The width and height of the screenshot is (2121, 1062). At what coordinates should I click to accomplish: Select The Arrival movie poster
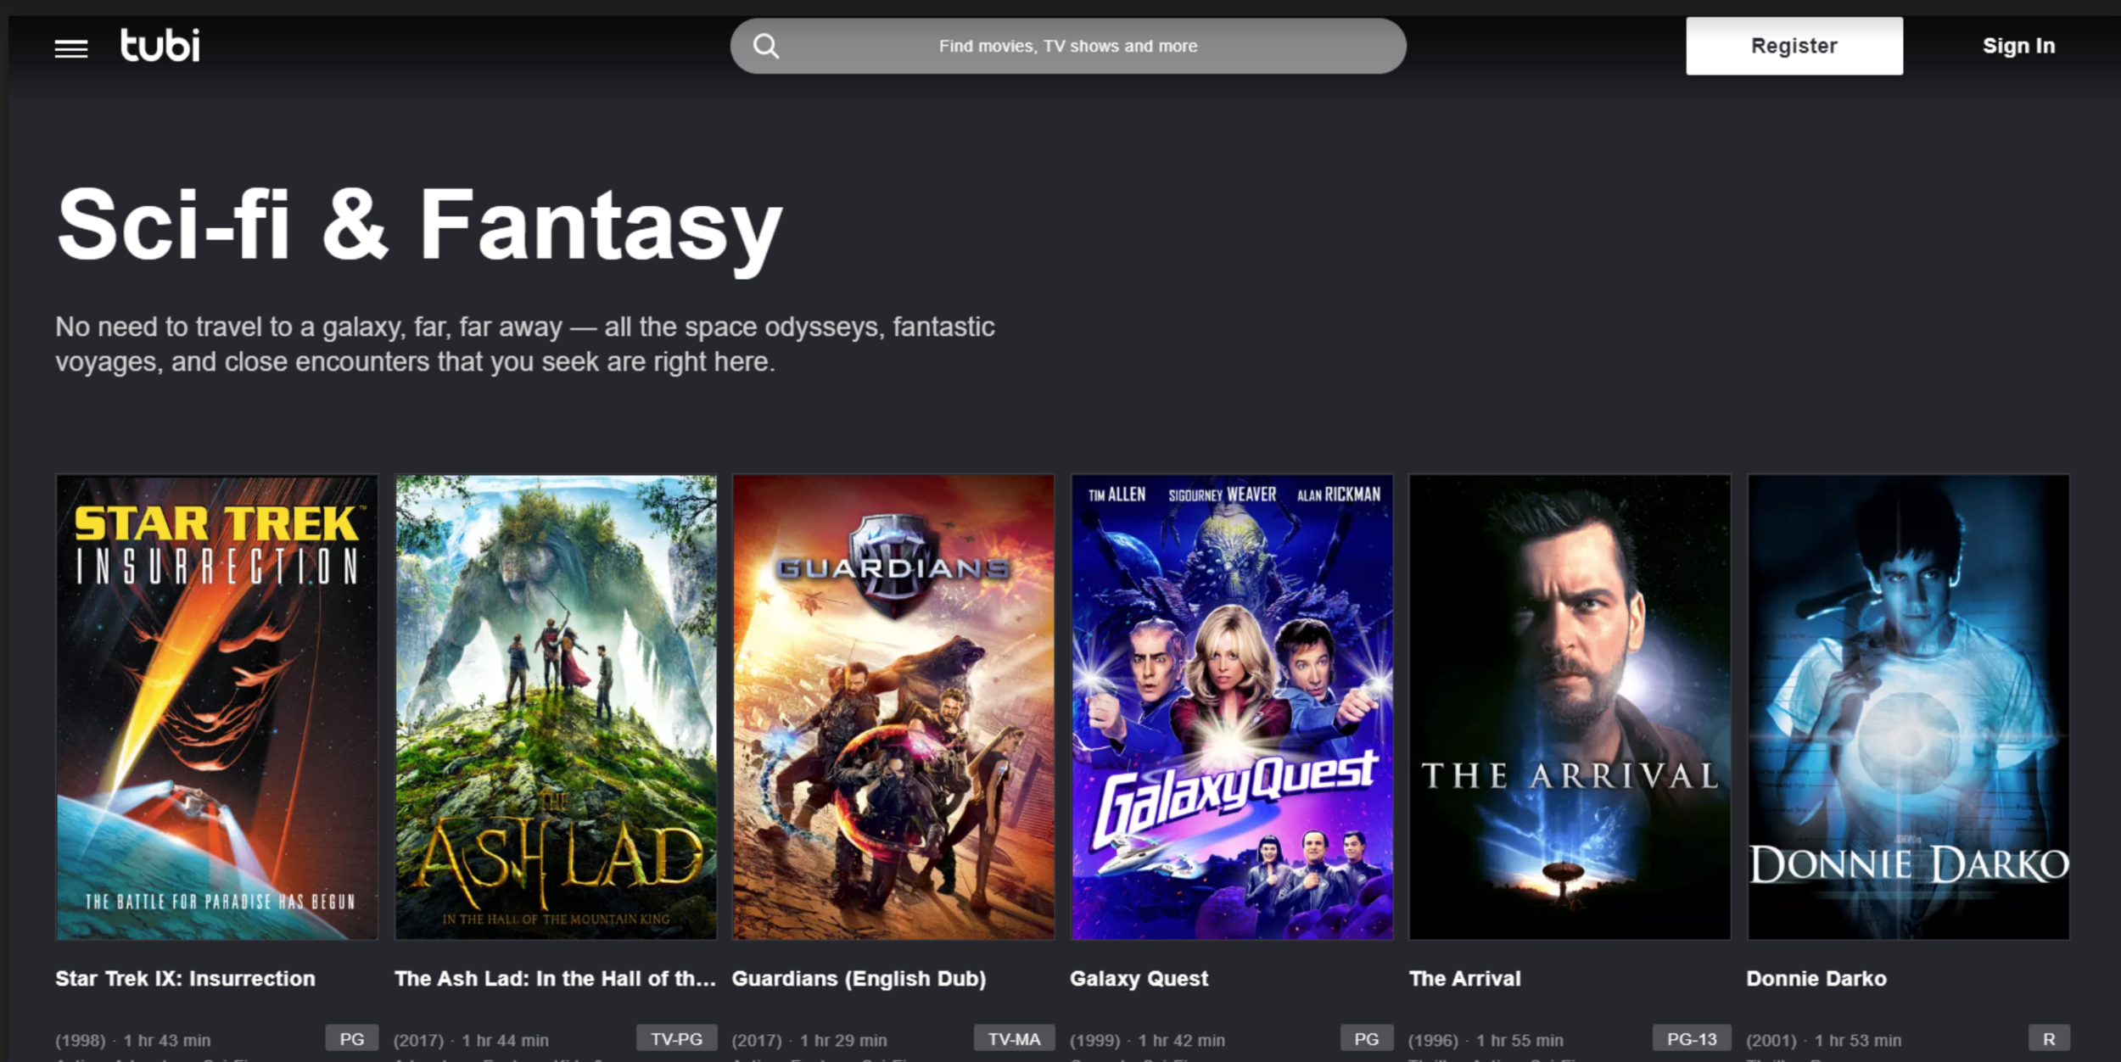point(1569,706)
